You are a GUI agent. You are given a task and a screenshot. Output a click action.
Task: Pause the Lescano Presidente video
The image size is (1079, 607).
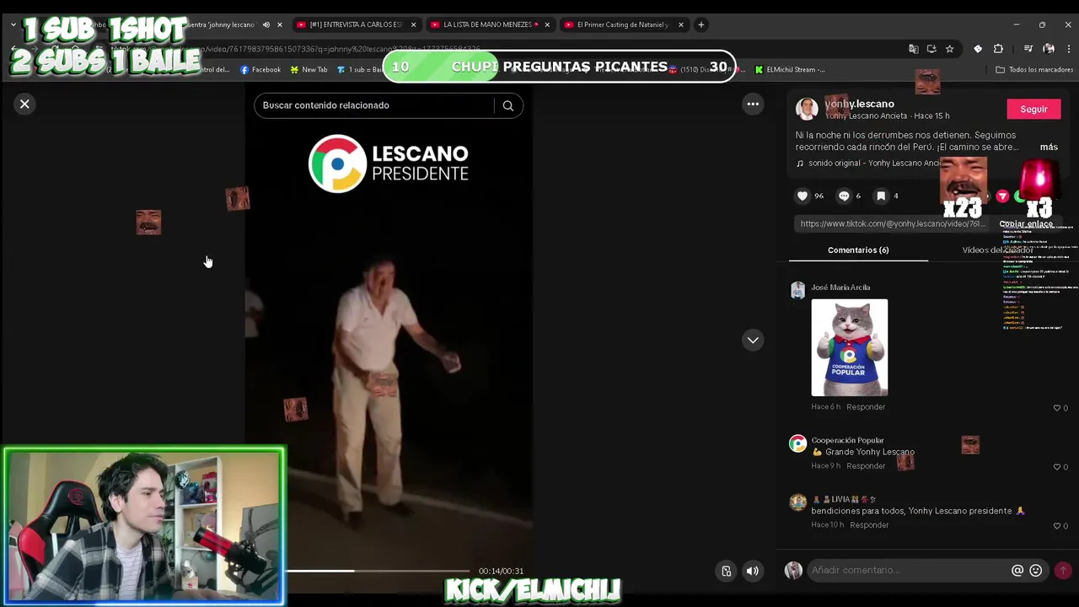point(389,337)
